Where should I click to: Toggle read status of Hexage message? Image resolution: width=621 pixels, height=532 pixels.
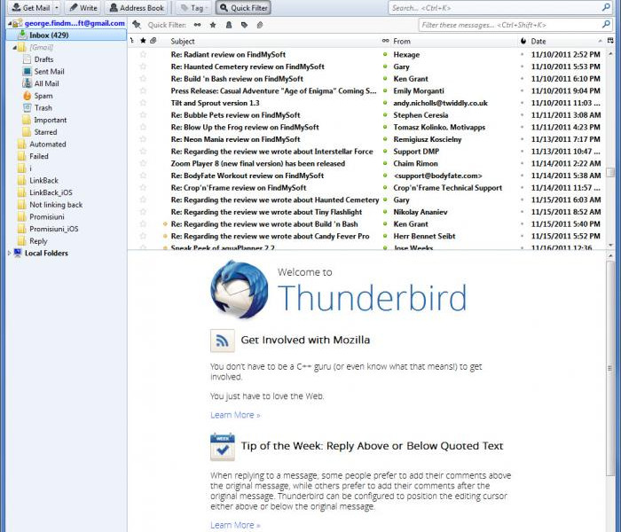385,55
